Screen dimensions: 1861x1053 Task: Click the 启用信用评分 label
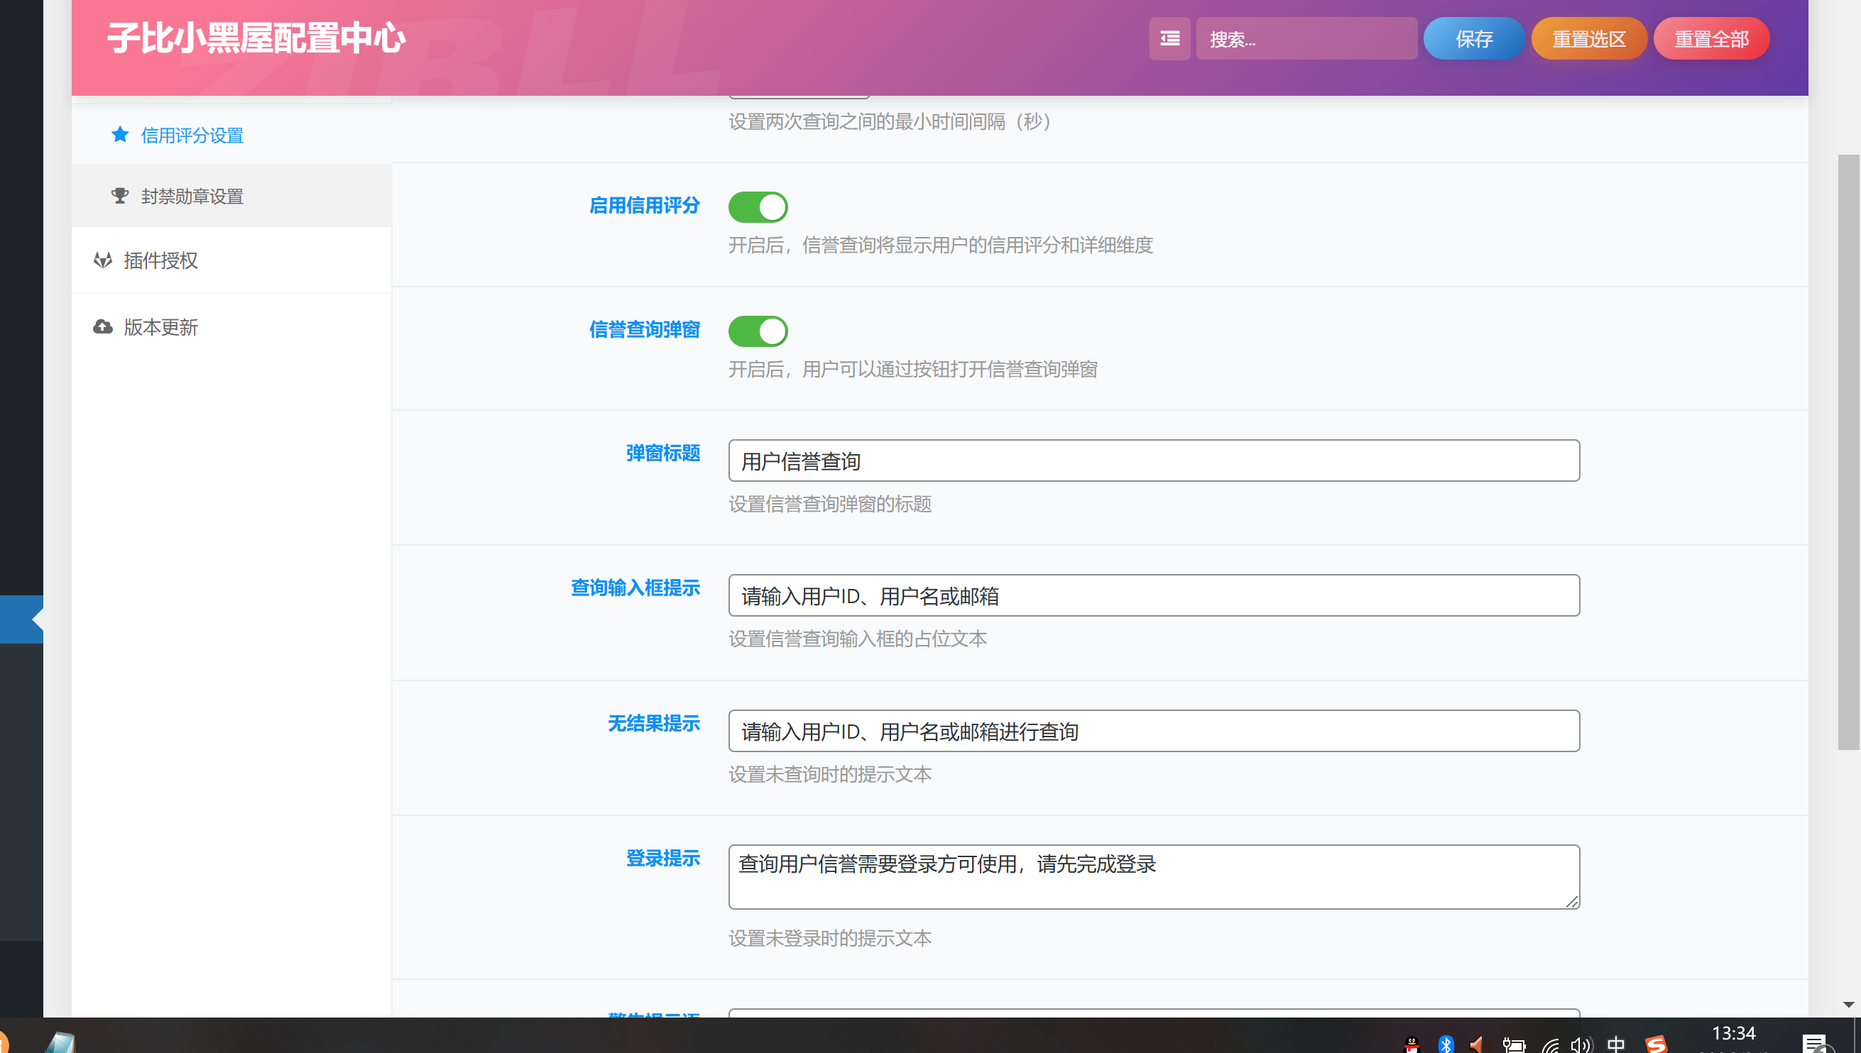[644, 205]
